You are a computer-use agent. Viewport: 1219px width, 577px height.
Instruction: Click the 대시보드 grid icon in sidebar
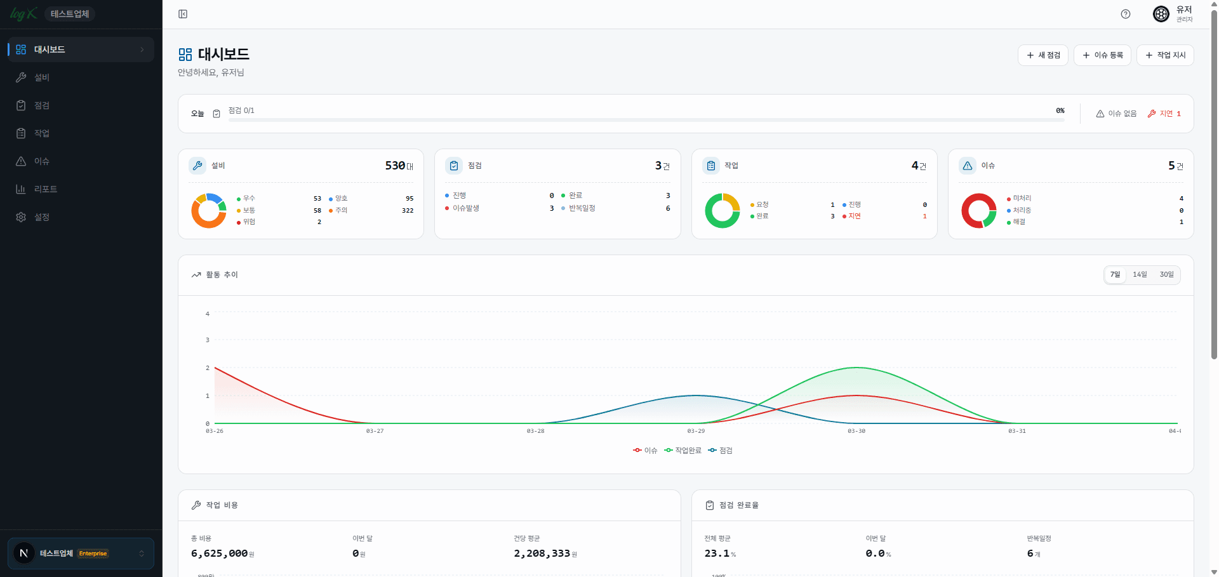click(21, 50)
